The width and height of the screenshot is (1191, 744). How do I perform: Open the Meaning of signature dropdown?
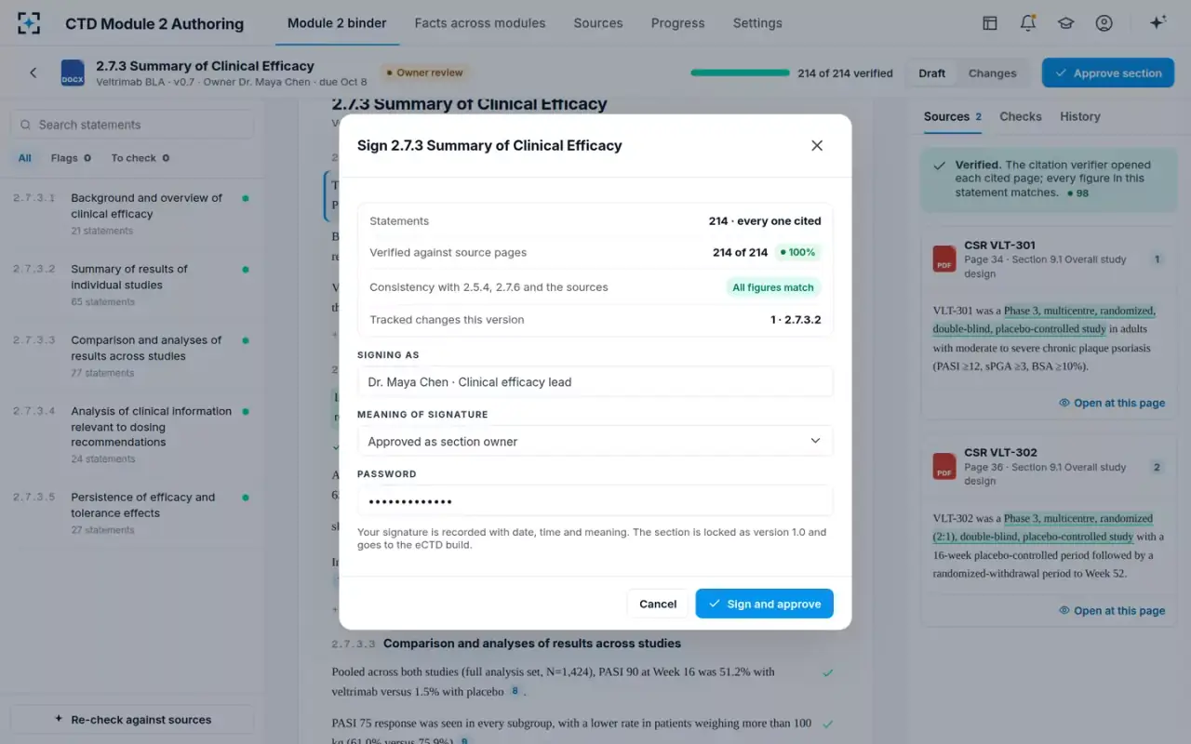pos(595,441)
